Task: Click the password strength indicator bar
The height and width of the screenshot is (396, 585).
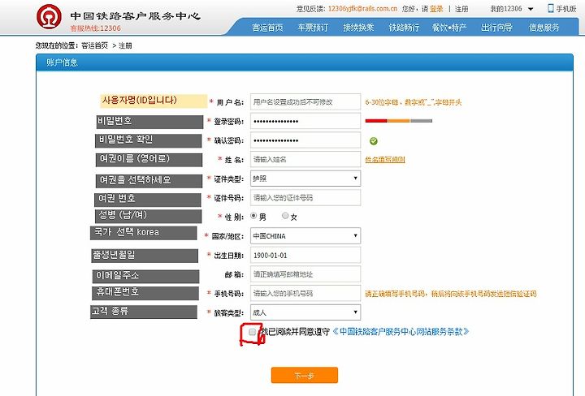Action: tap(398, 121)
